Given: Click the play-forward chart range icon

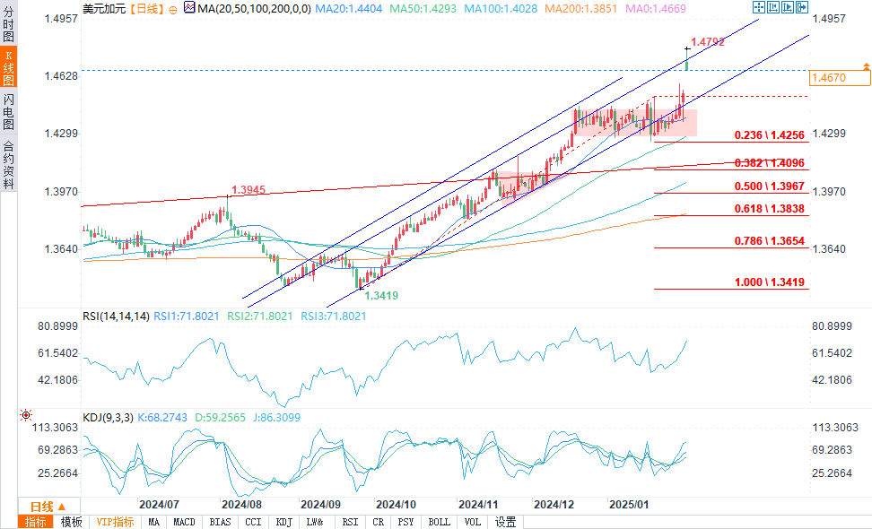Looking at the screenshot, I should [788, 7].
